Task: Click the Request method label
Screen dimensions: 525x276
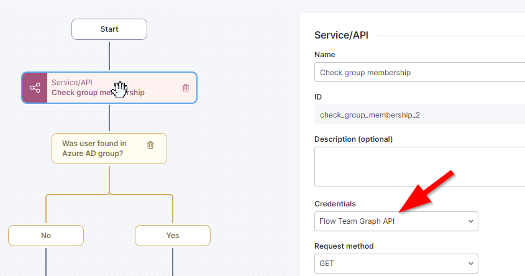Action: 344,246
